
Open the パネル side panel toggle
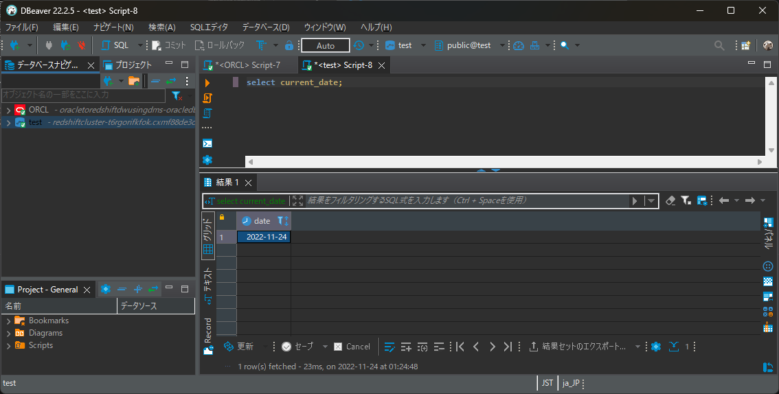click(768, 233)
